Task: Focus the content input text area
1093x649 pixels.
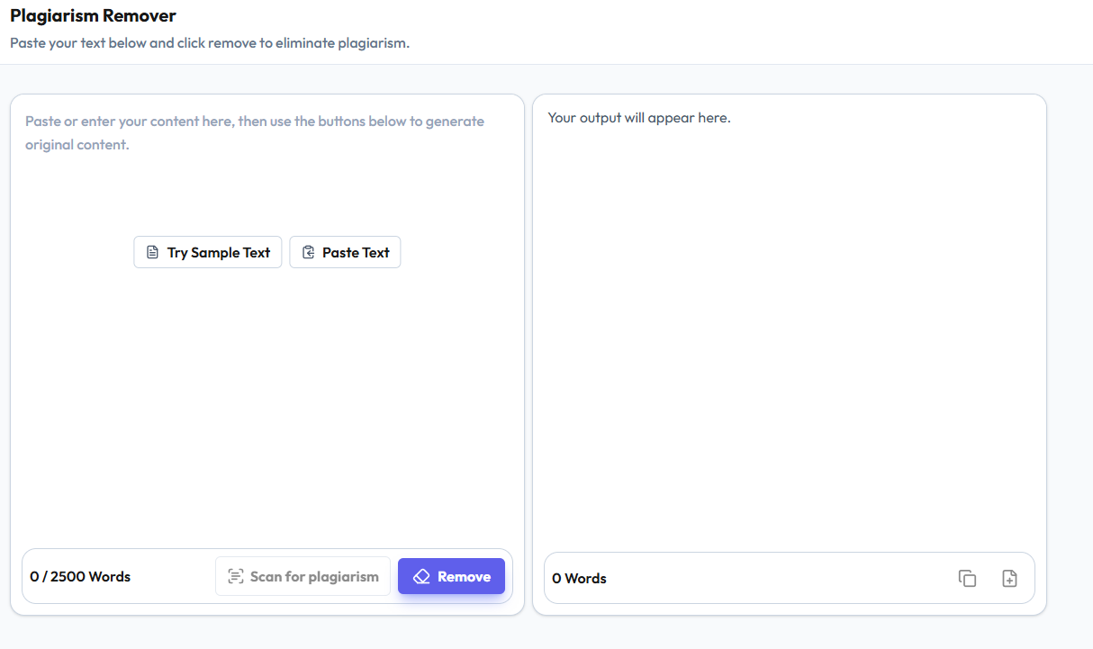Action: [x=267, y=320]
